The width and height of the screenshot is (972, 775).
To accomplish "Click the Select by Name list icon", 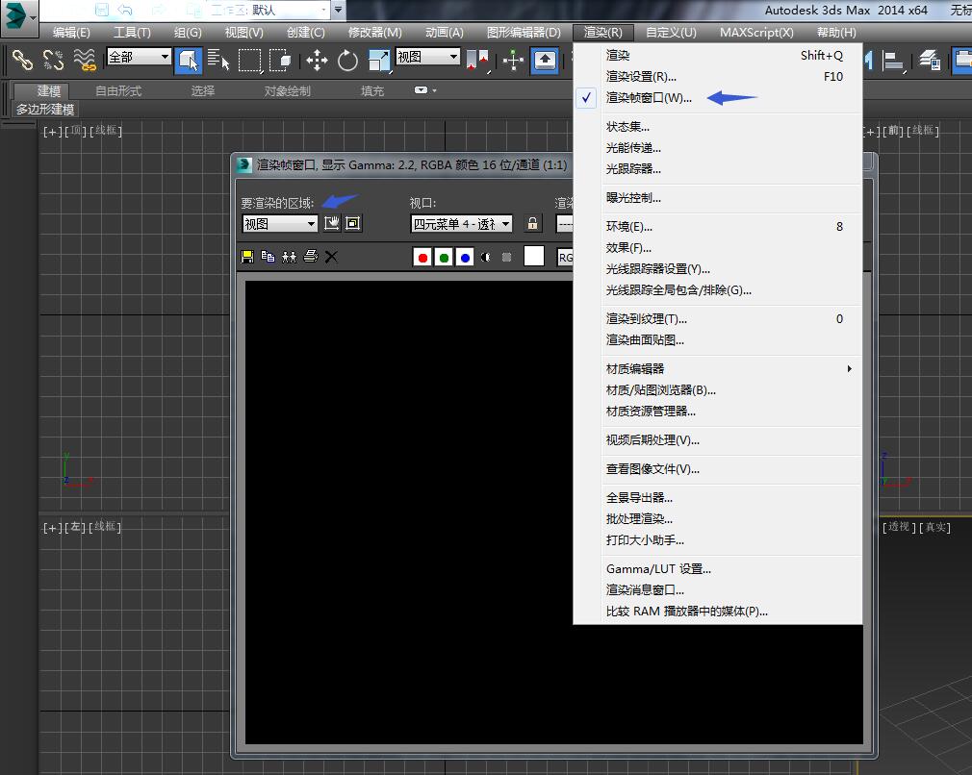I will tap(218, 61).
